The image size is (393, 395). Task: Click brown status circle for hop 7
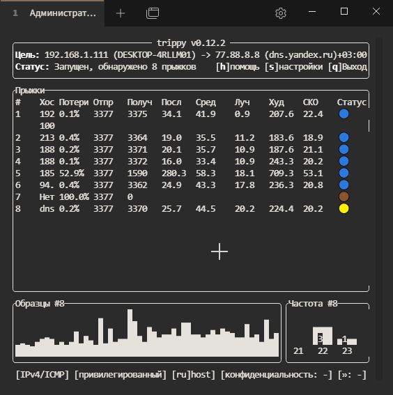[x=344, y=196]
